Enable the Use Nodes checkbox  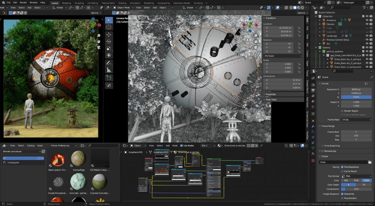[181, 145]
